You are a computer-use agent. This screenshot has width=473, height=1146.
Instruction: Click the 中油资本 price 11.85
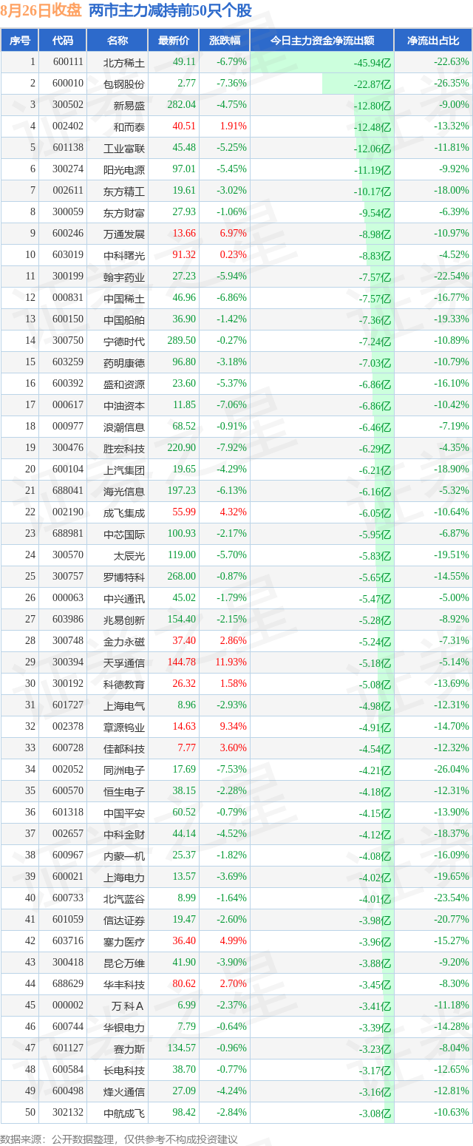(x=184, y=404)
